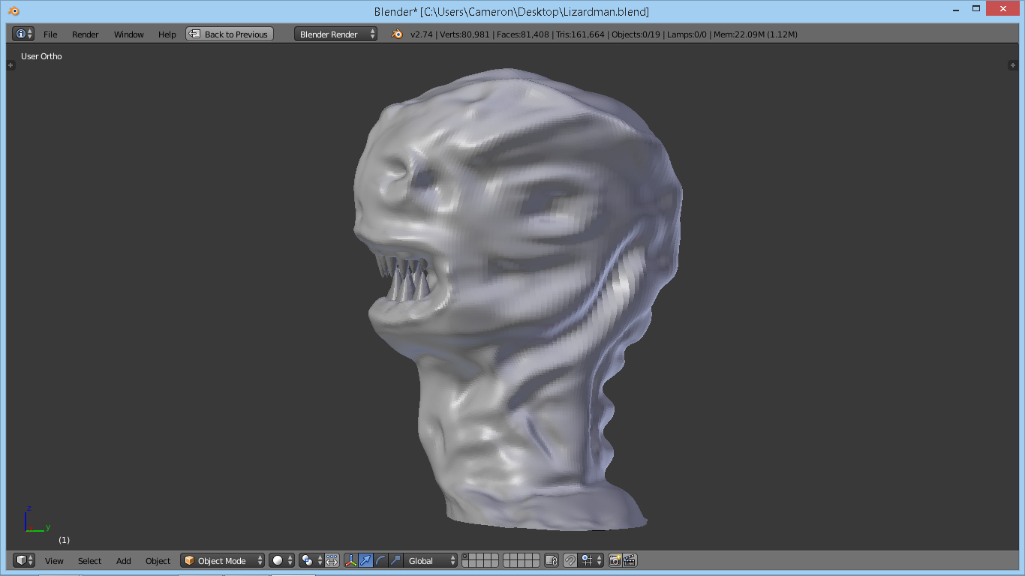Open the Info editor type selector
Viewport: 1025px width, 576px height.
pyautogui.click(x=24, y=34)
